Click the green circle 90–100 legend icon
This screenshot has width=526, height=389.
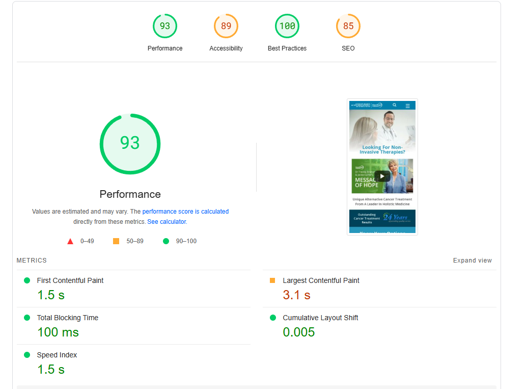coord(165,241)
